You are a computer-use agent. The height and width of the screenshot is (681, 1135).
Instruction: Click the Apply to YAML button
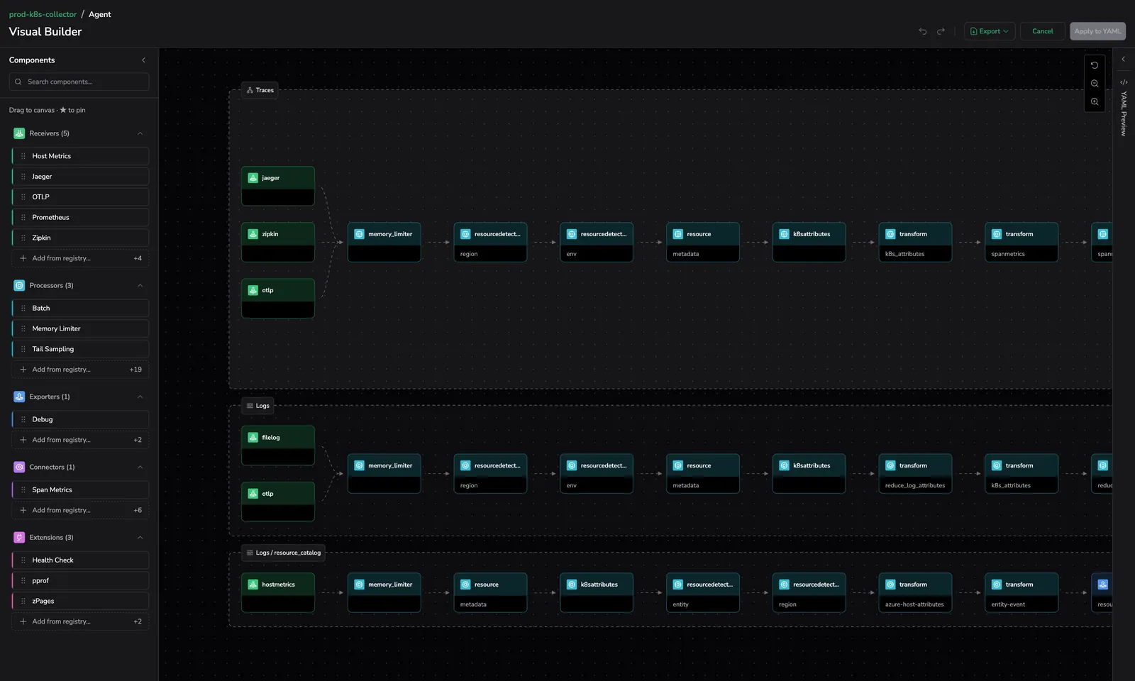(1097, 31)
